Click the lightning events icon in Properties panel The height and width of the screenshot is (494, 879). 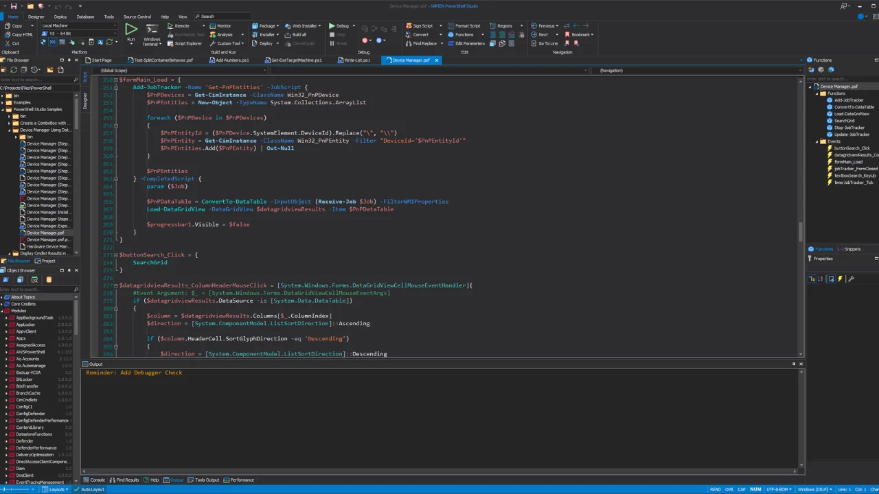pos(840,279)
